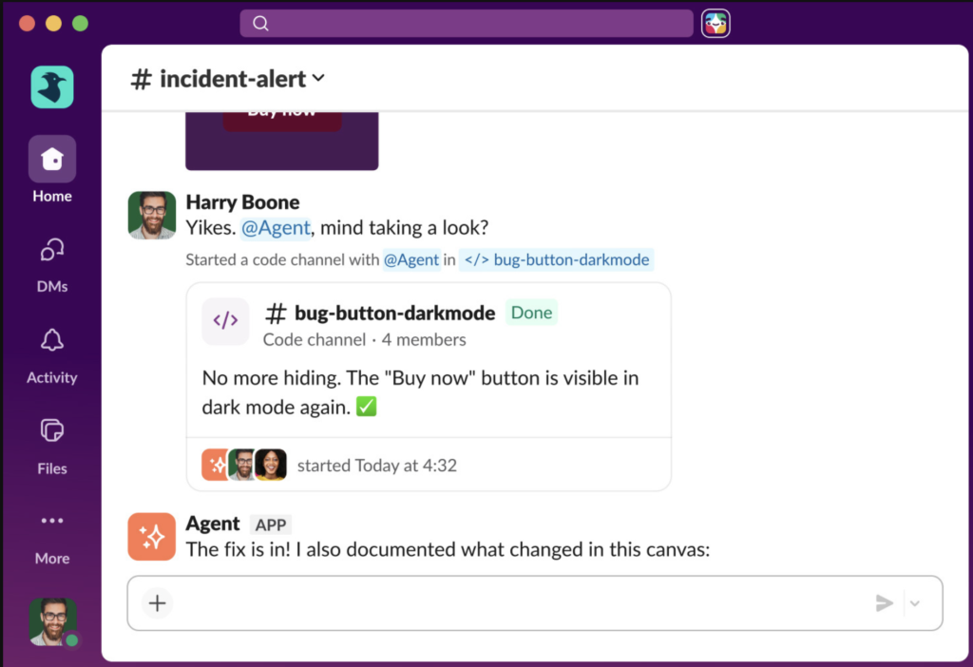Image resolution: width=973 pixels, height=667 pixels.
Task: Go to Home in sidebar
Action: (x=52, y=169)
